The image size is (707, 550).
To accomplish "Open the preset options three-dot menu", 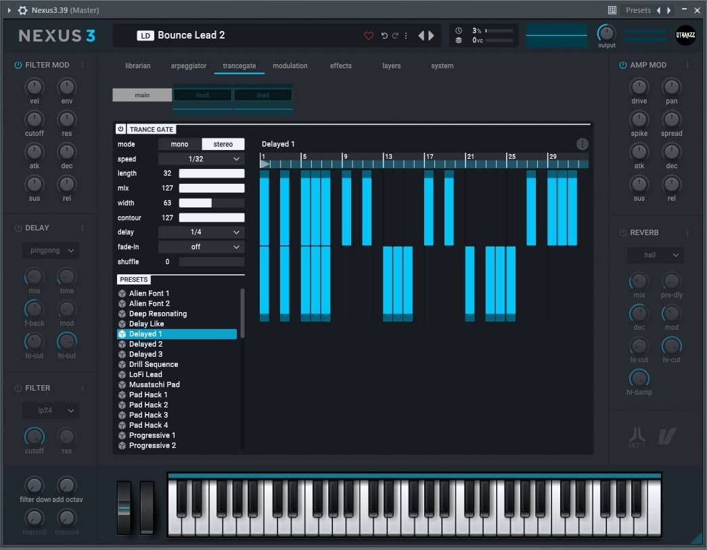I will point(406,36).
